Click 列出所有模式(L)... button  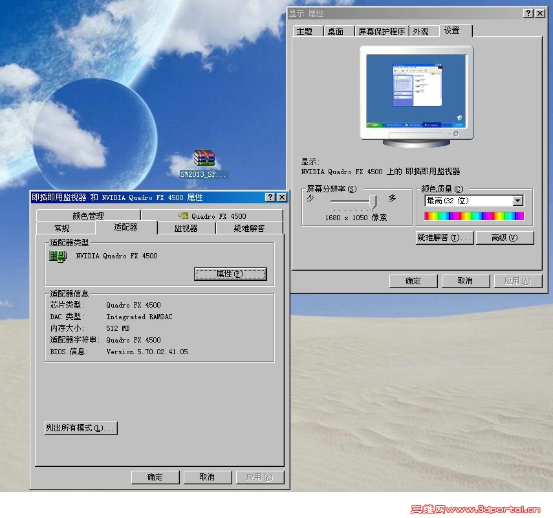81,428
